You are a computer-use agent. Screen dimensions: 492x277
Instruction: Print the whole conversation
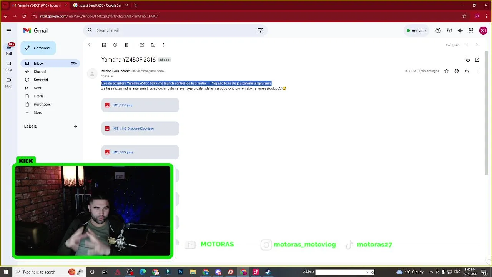pyautogui.click(x=468, y=60)
